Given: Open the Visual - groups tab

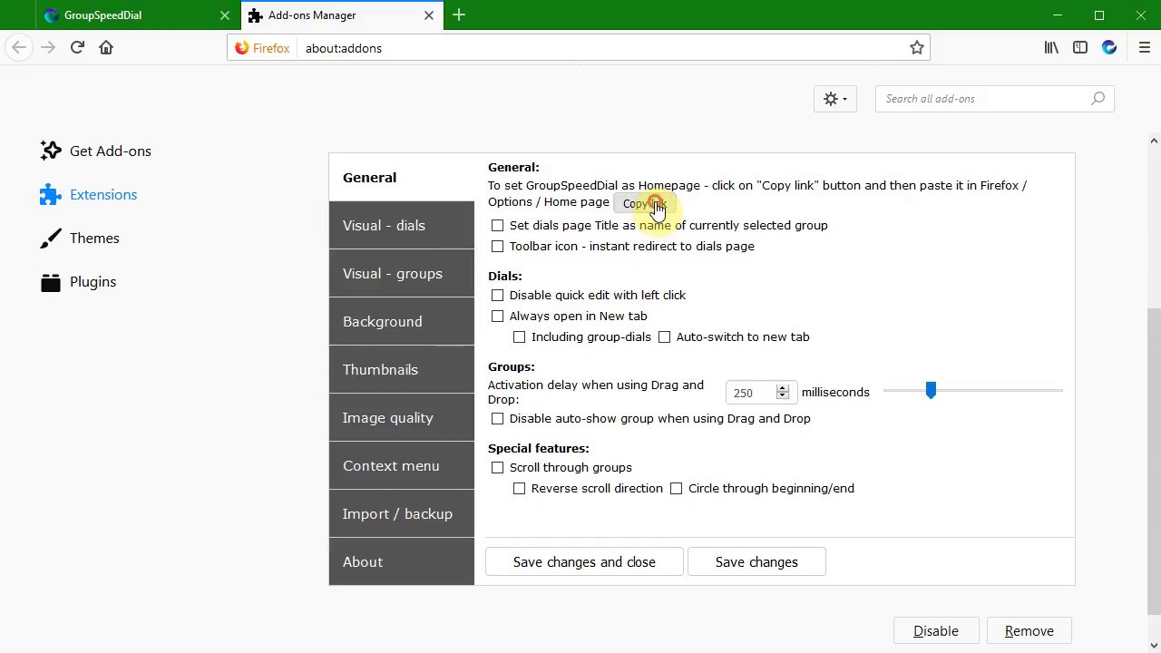Looking at the screenshot, I should [402, 274].
